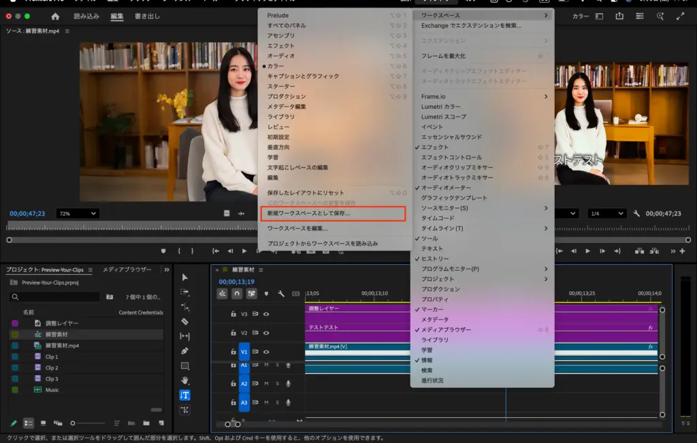Choose 新規ワークスペースとして保存 from the menu

[x=309, y=214]
